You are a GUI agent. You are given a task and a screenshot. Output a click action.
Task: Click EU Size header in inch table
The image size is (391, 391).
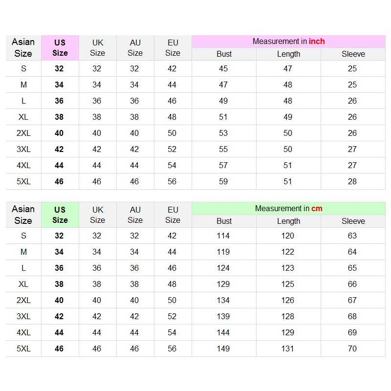click(173, 48)
